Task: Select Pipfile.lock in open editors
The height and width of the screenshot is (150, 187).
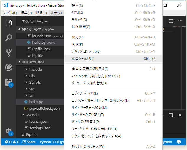Action: pyautogui.click(x=40, y=49)
